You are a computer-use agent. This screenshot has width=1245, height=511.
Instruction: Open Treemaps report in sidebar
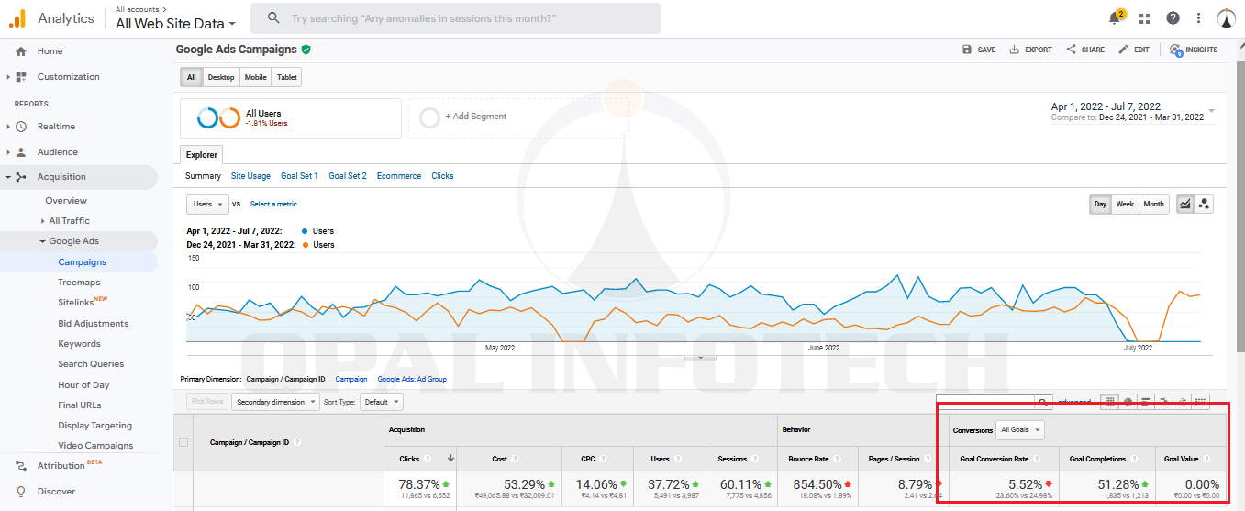click(79, 283)
